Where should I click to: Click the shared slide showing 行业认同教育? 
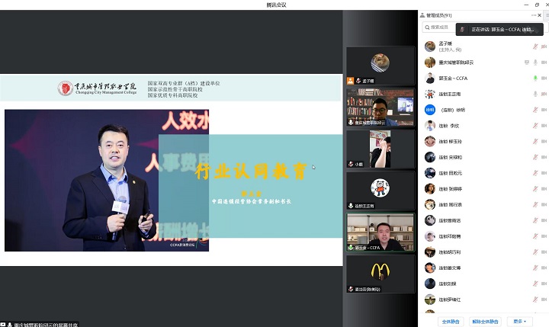(x=172, y=170)
